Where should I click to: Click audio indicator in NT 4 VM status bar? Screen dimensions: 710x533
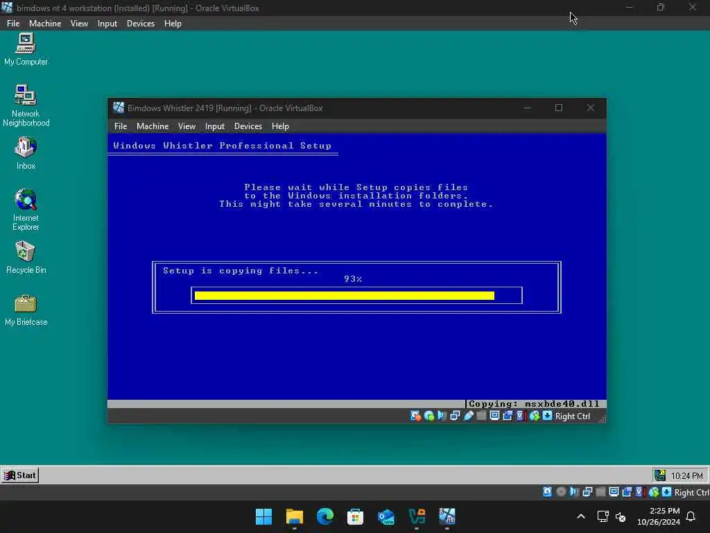pyautogui.click(x=574, y=492)
